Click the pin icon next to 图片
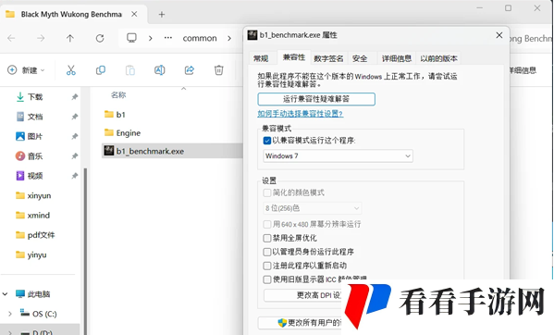Image resolution: width=554 pixels, height=335 pixels. click(x=75, y=136)
